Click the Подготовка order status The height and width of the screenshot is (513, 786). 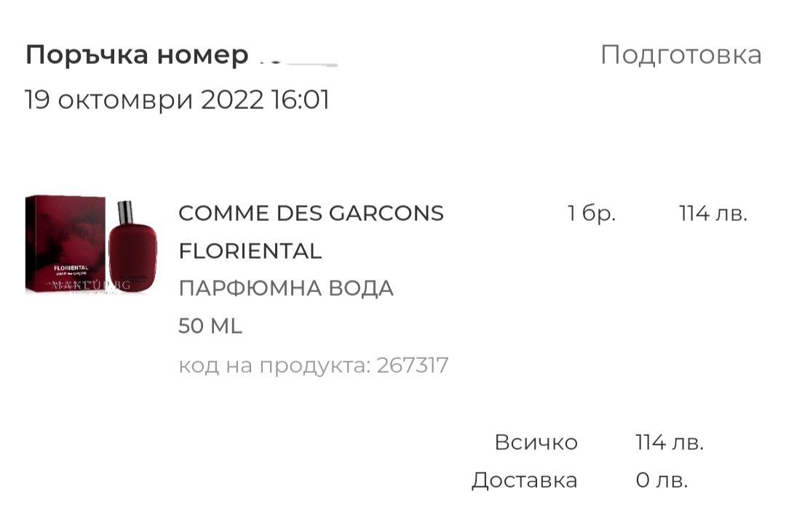pos(680,55)
